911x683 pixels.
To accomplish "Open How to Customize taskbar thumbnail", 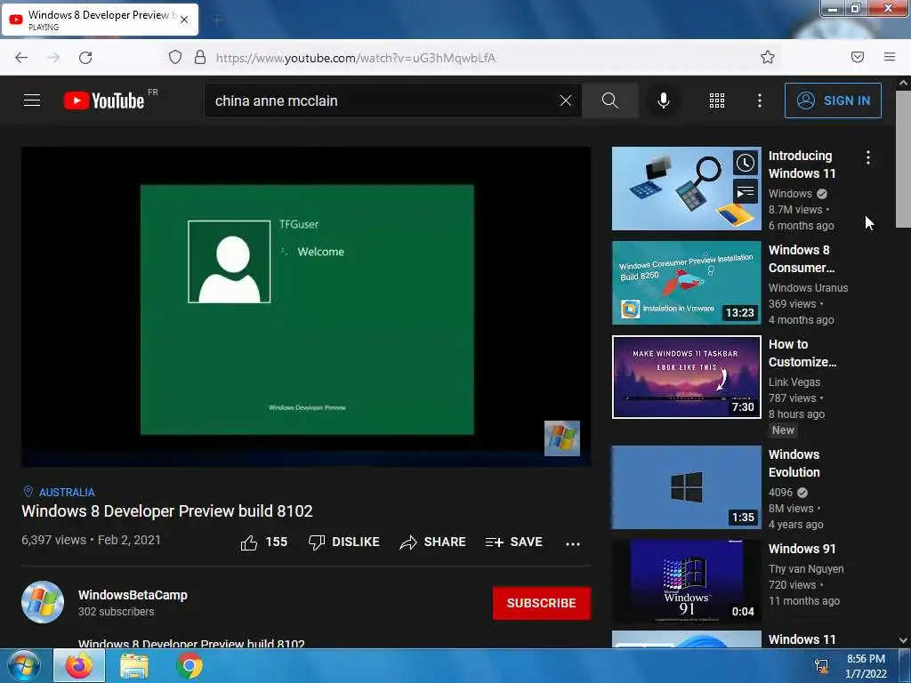I will click(x=686, y=377).
